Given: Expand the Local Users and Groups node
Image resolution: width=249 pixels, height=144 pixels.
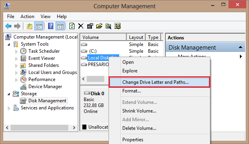Looking at the screenshot, I should (x=16, y=73).
